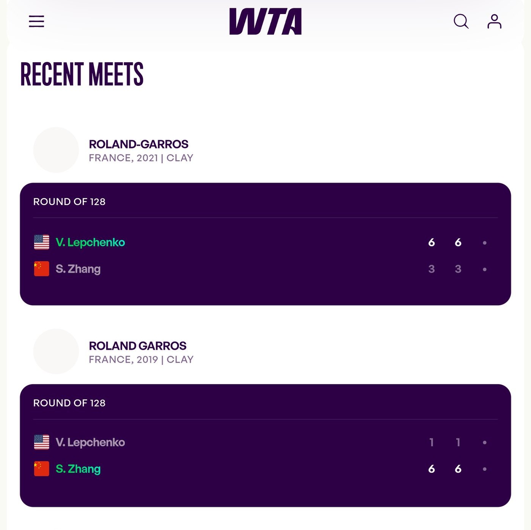This screenshot has width=531, height=530.
Task: Open S. Zhang winner in 2019 match
Action: pyautogui.click(x=78, y=469)
